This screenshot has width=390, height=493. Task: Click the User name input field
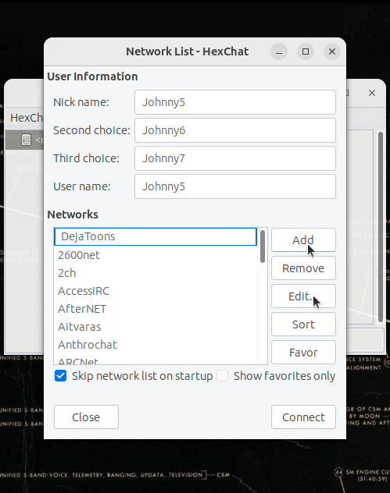[x=235, y=186]
